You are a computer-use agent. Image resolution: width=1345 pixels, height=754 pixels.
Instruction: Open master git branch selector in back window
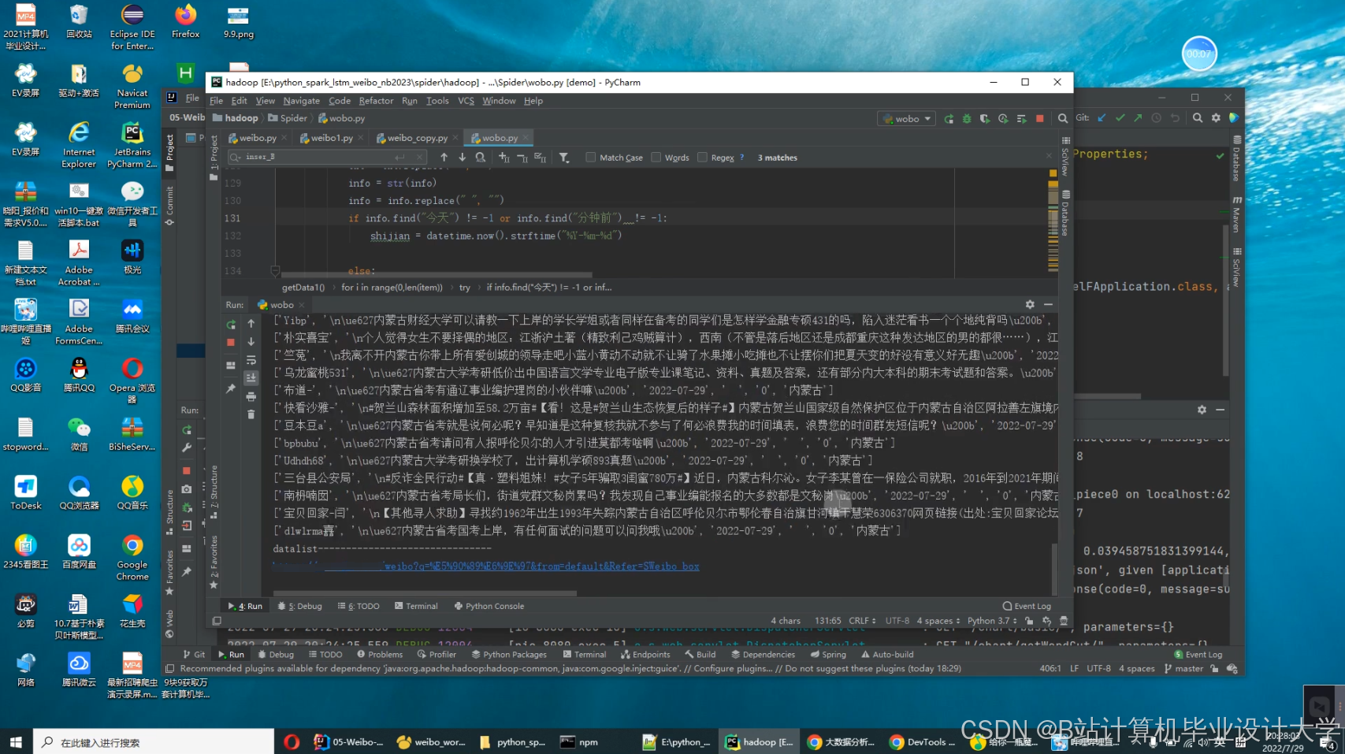(x=1183, y=668)
